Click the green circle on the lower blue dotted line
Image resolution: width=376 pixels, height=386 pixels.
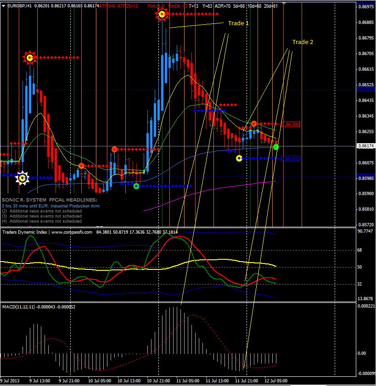click(136, 186)
